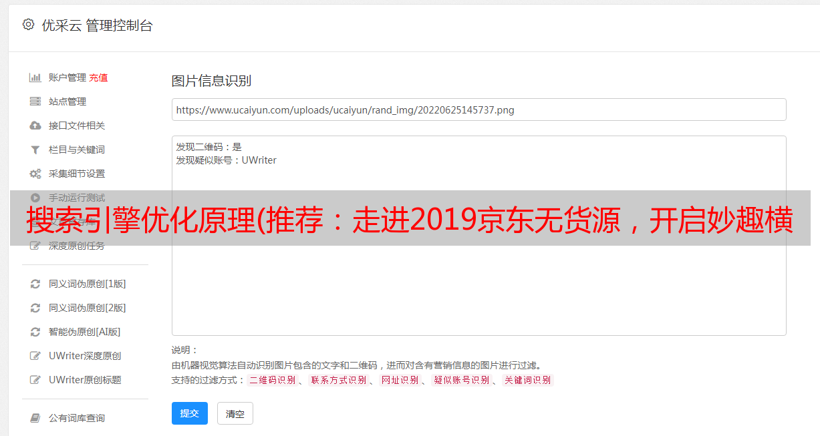Click the 优采云 管理控制台 title
820x436 pixels.
click(97, 25)
